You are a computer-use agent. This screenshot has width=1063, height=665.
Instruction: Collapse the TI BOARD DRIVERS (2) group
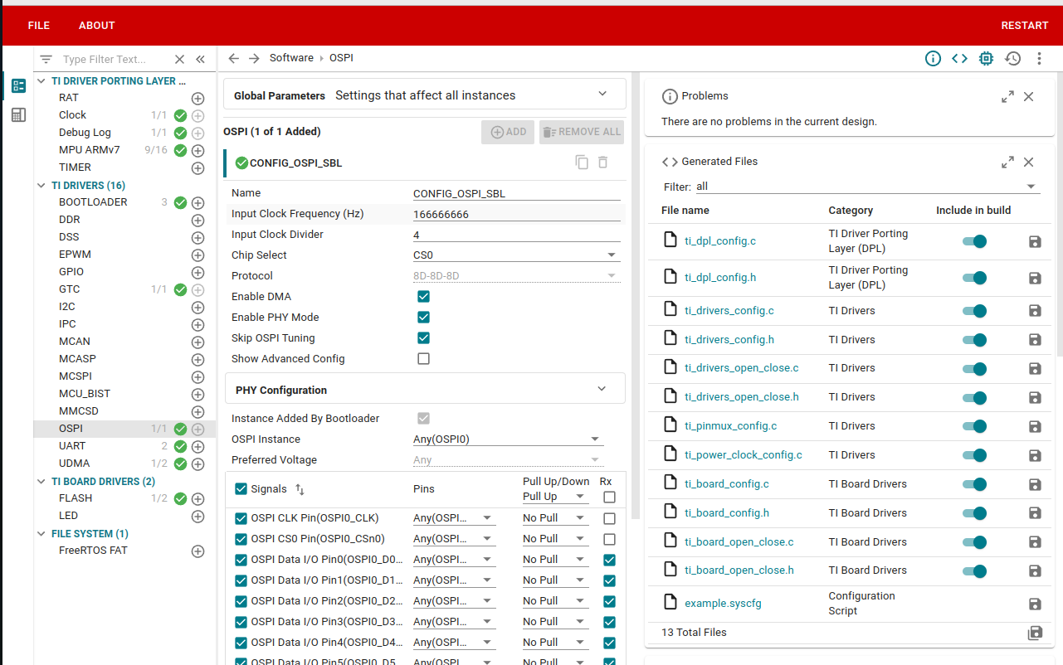click(x=42, y=482)
